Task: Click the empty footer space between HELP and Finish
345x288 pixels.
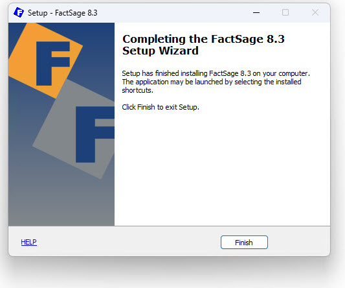Action: click(x=129, y=242)
